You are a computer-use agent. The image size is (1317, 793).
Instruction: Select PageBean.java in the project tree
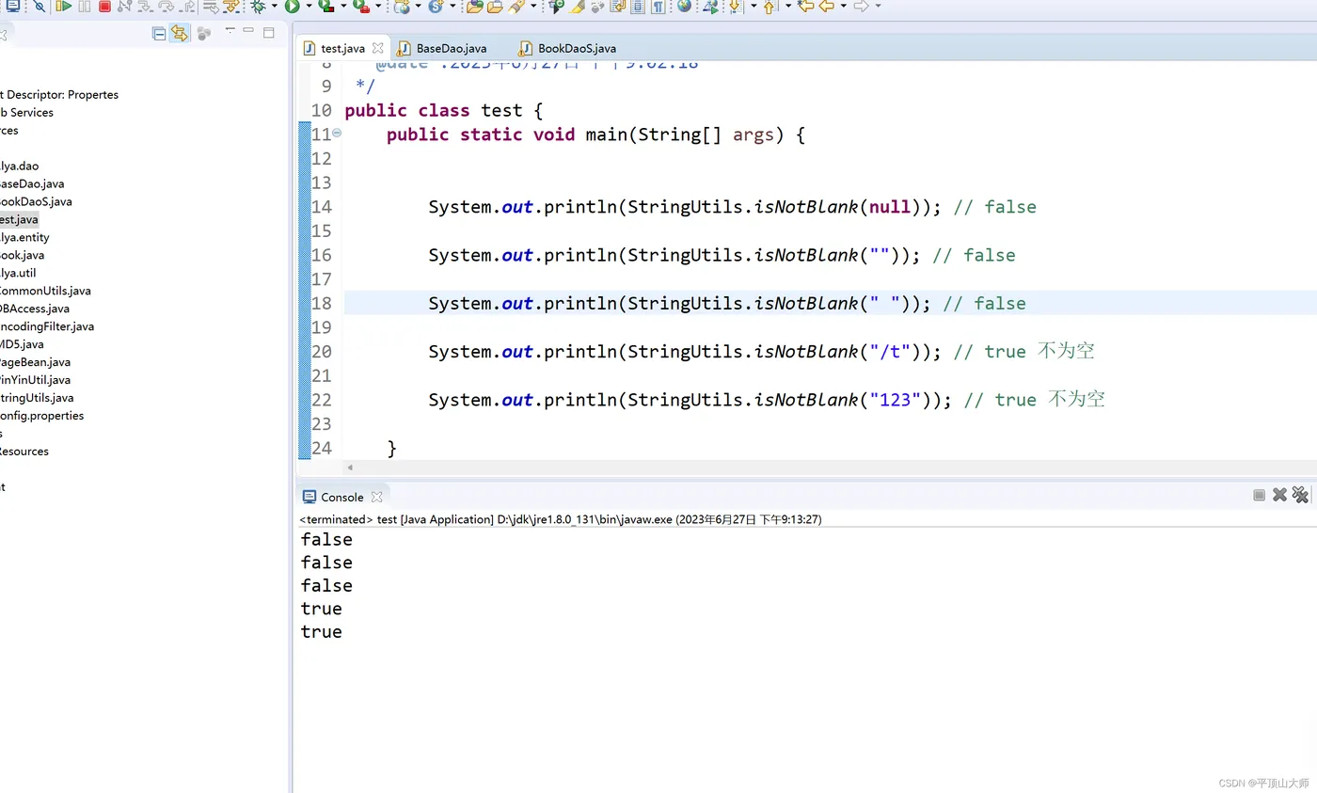point(35,362)
